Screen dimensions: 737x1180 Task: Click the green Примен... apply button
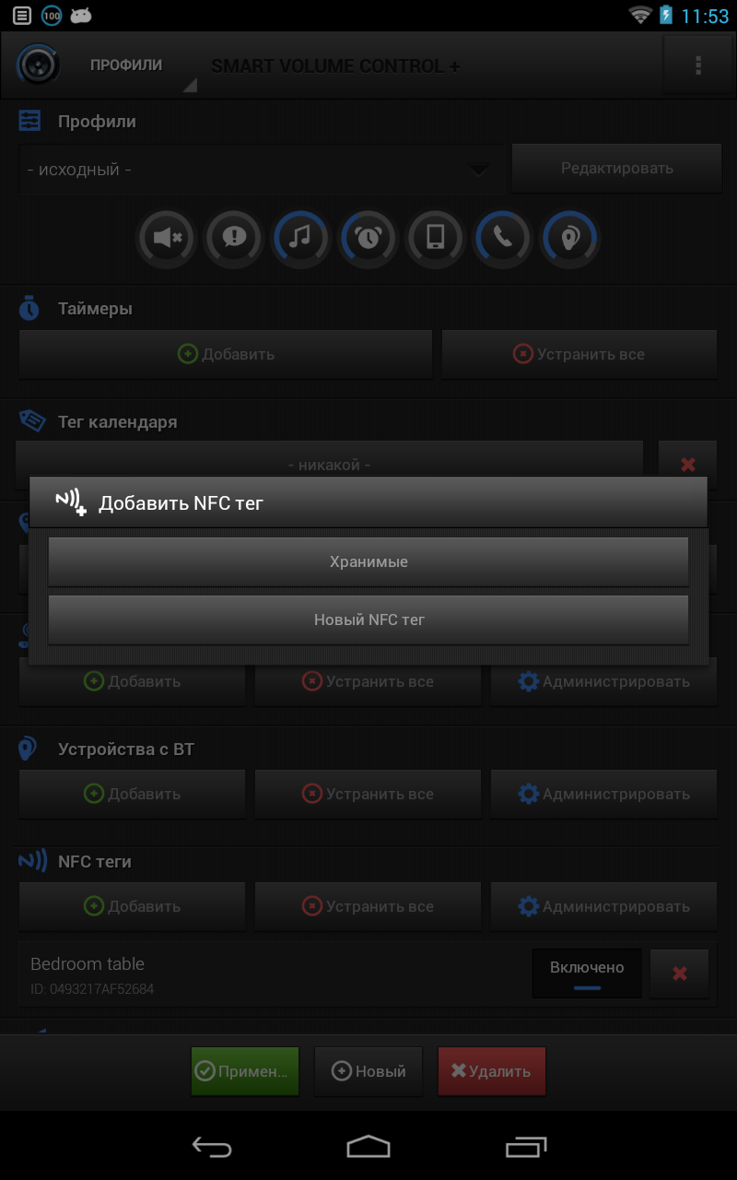(x=245, y=1071)
